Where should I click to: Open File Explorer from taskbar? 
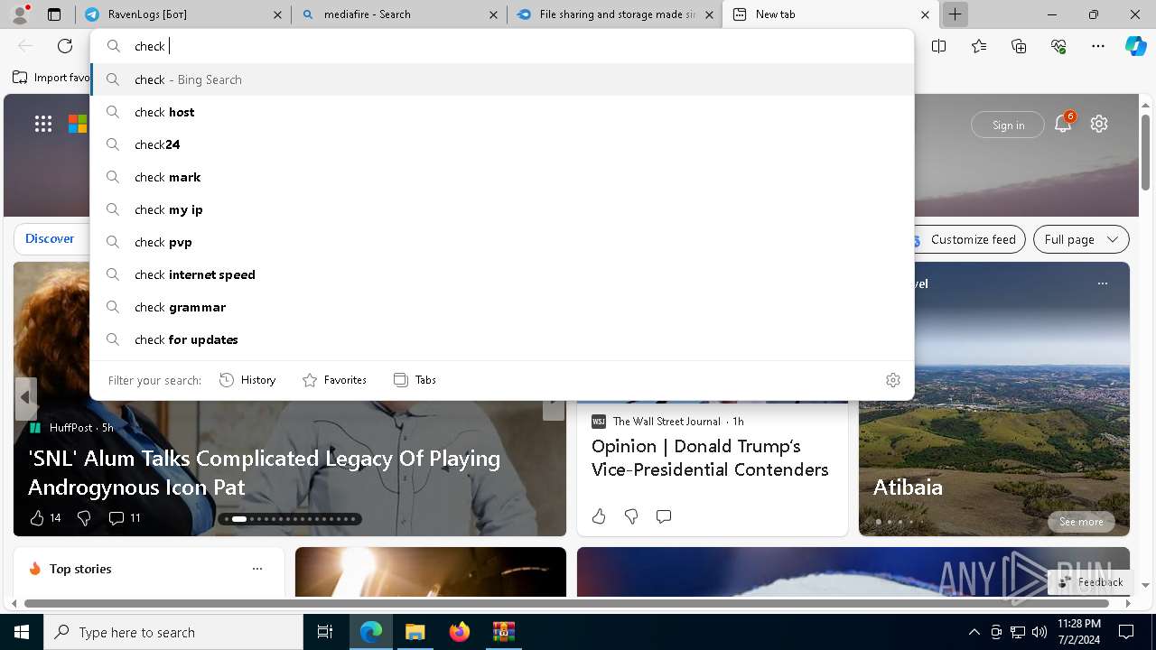click(415, 632)
